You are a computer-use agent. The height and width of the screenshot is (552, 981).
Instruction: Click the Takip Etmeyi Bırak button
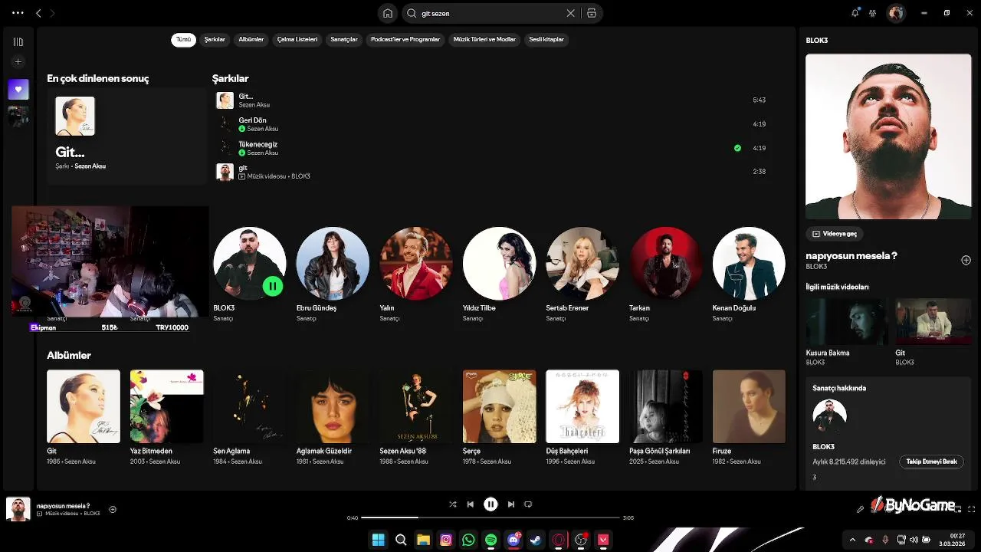931,462
